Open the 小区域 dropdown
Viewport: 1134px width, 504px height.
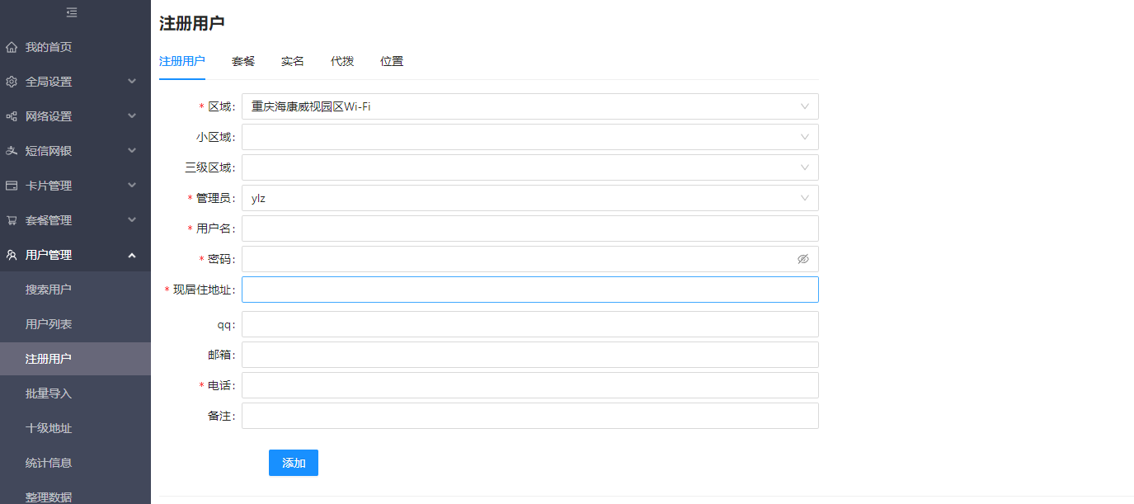pyautogui.click(x=529, y=137)
